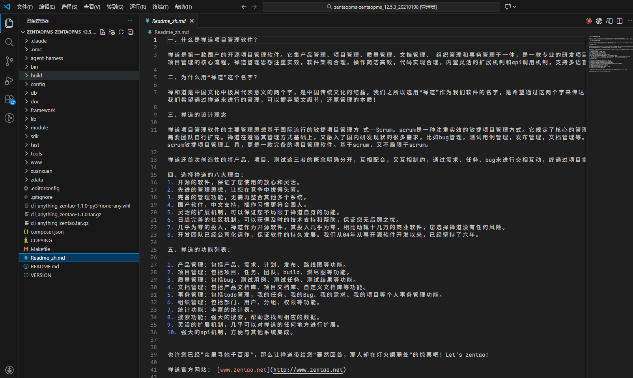Image resolution: width=633 pixels, height=378 pixels.
Task: Open the Accounts menu icon
Action: [x=9, y=370]
